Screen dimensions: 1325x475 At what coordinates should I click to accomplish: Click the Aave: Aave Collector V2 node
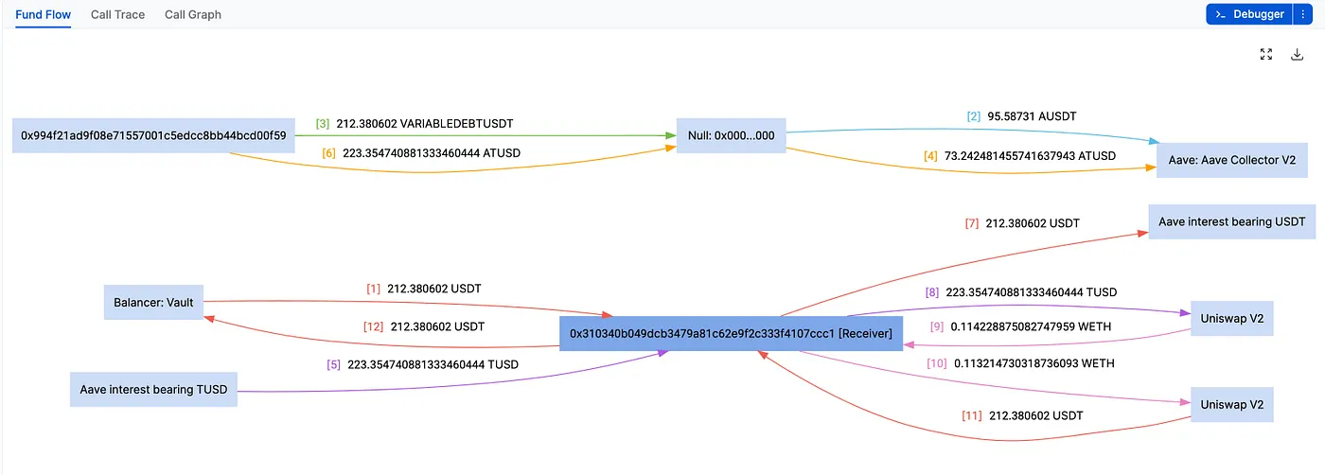coord(1231,159)
